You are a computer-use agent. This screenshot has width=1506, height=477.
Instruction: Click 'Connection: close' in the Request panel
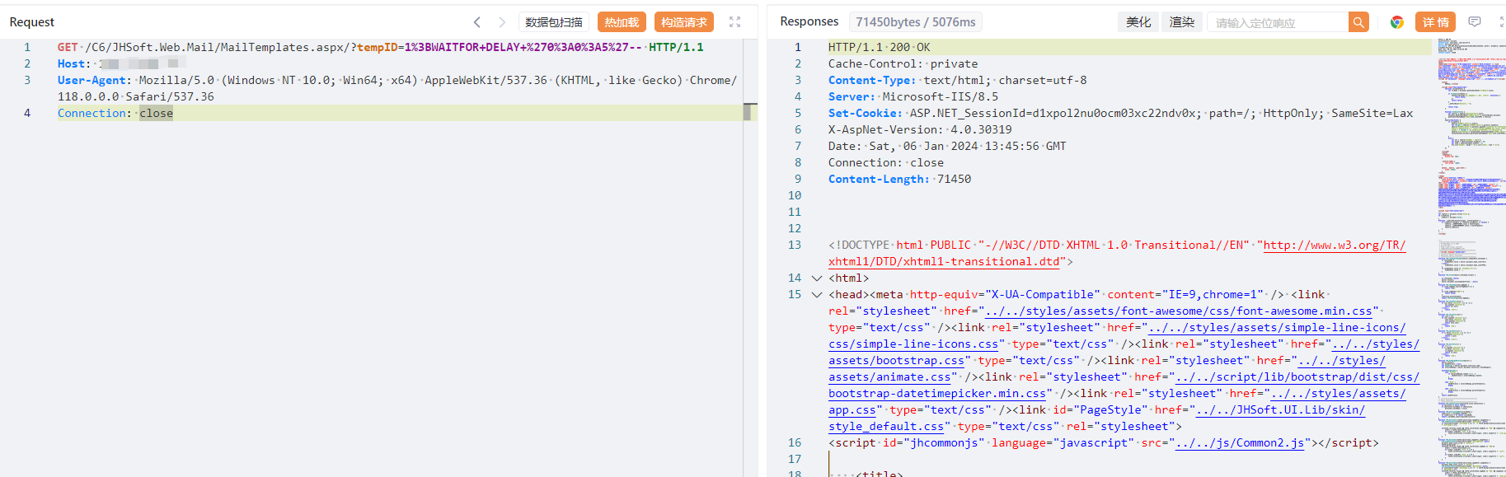(x=115, y=114)
